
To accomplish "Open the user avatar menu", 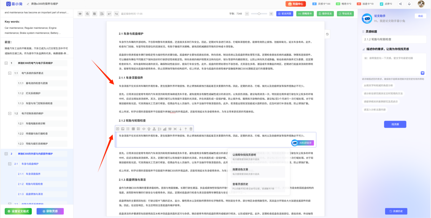I will point(421,4).
